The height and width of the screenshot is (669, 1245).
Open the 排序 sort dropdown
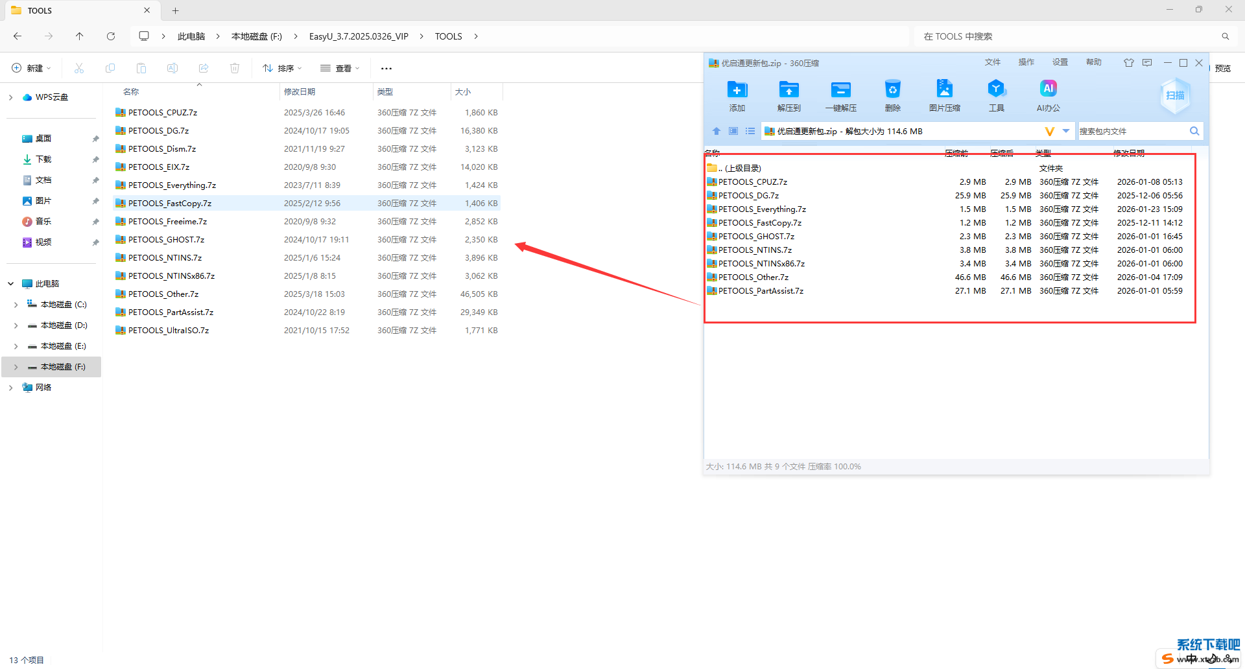coord(282,68)
